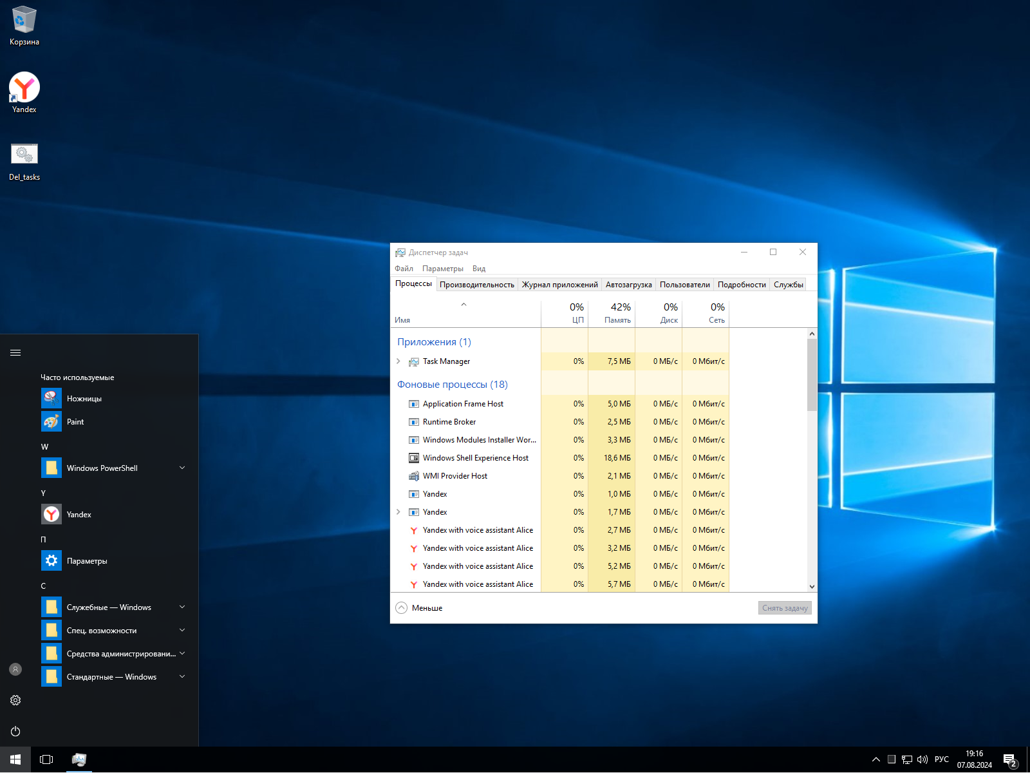Expand Спец. возможности folder
1030x773 pixels.
click(x=182, y=630)
